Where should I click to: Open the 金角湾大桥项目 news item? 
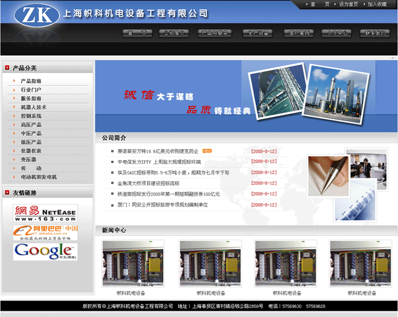point(148,183)
